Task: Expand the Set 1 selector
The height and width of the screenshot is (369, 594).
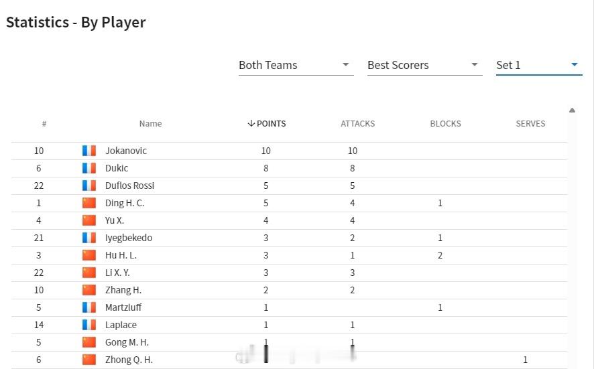Action: click(539, 65)
